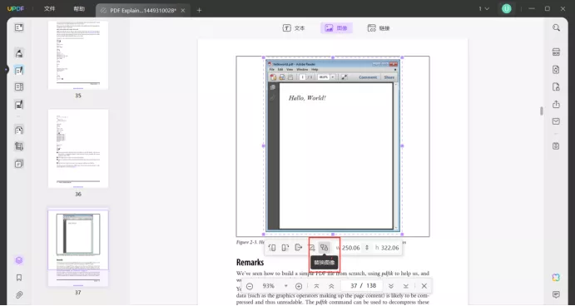Open the 文件 menu
This screenshot has width=575, height=306.
(x=49, y=9)
